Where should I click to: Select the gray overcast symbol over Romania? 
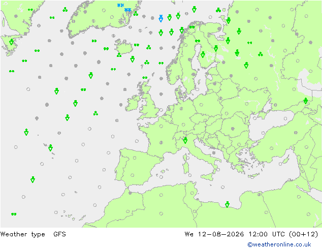tap(233, 129)
